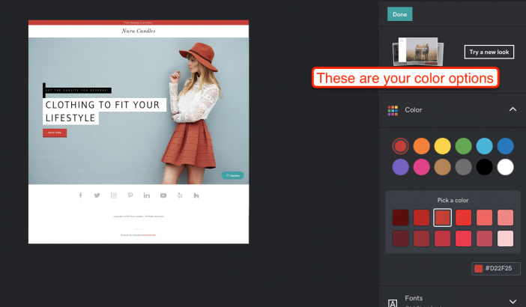Click the Clothing to fit your lifestyle headline
Viewport: 526px width, 307px height.
click(103, 112)
